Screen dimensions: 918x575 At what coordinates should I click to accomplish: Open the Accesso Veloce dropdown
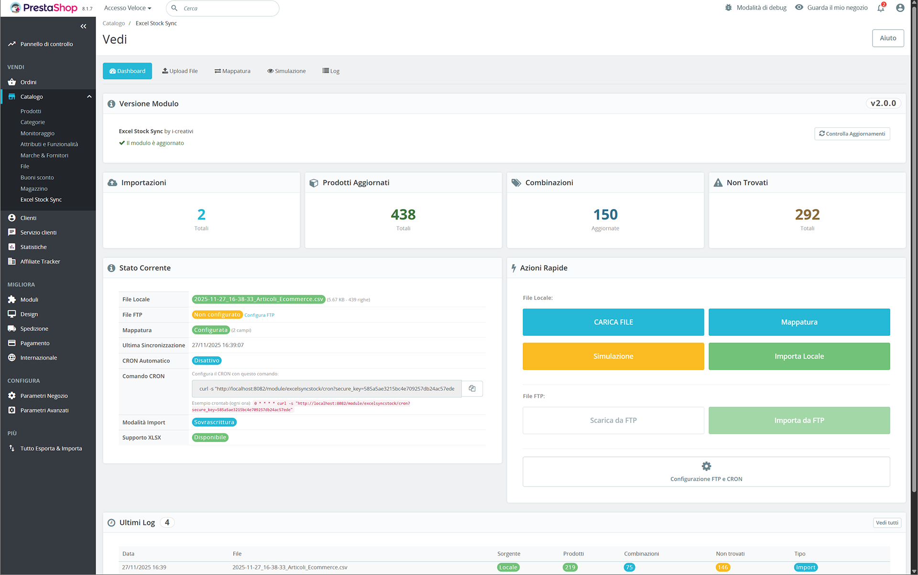pos(128,8)
